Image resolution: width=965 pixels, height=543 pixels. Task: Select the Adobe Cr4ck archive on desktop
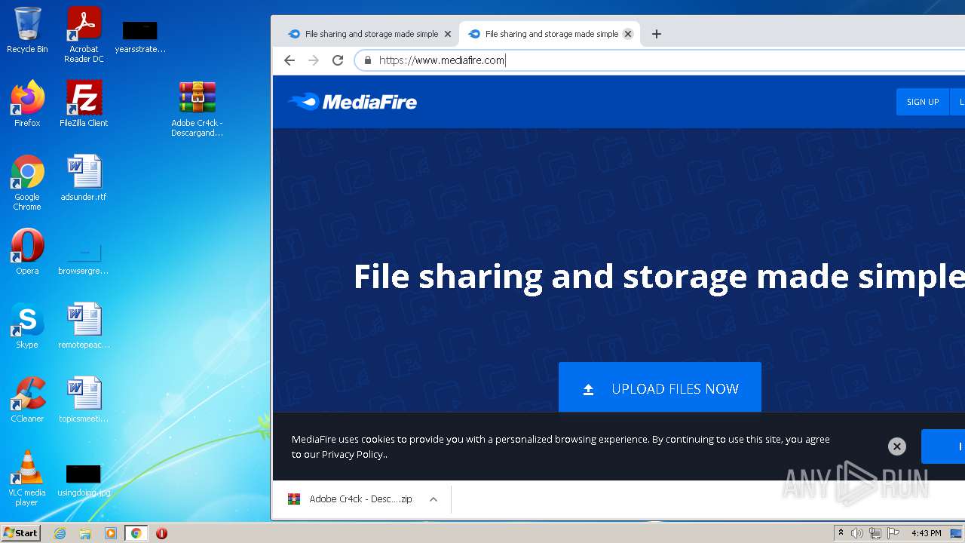(197, 109)
